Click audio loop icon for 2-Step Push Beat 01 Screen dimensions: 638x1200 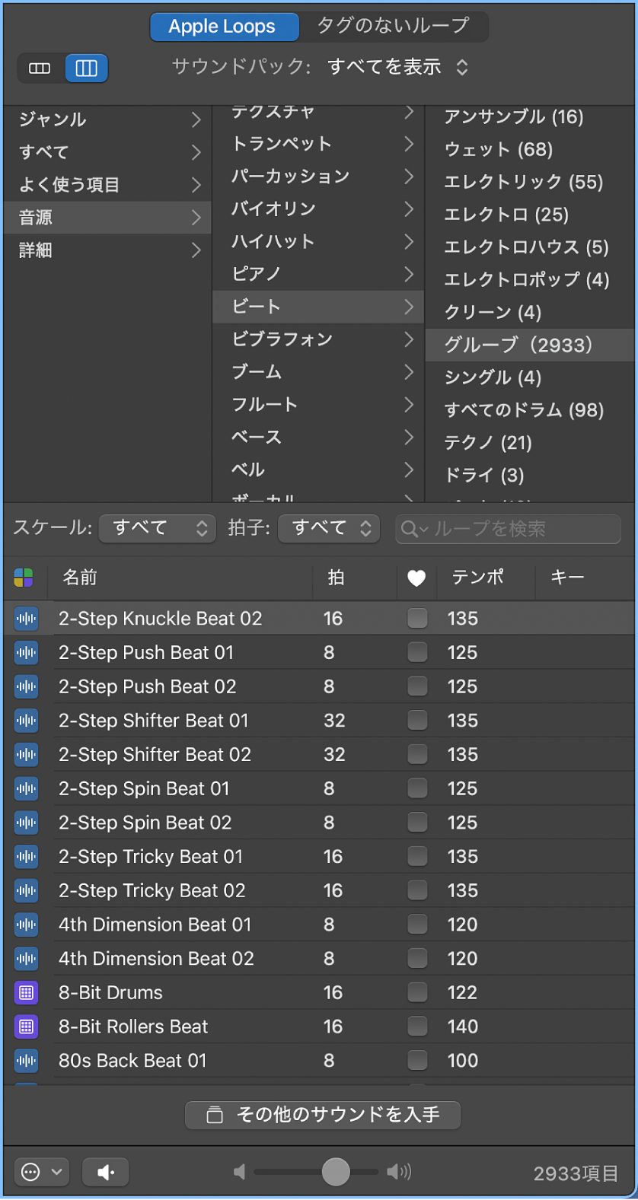click(x=26, y=652)
